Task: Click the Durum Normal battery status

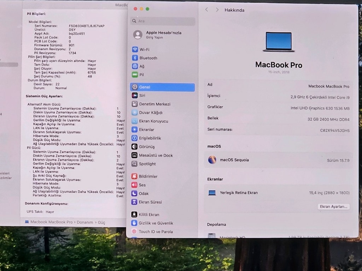Action: pyautogui.click(x=61, y=88)
